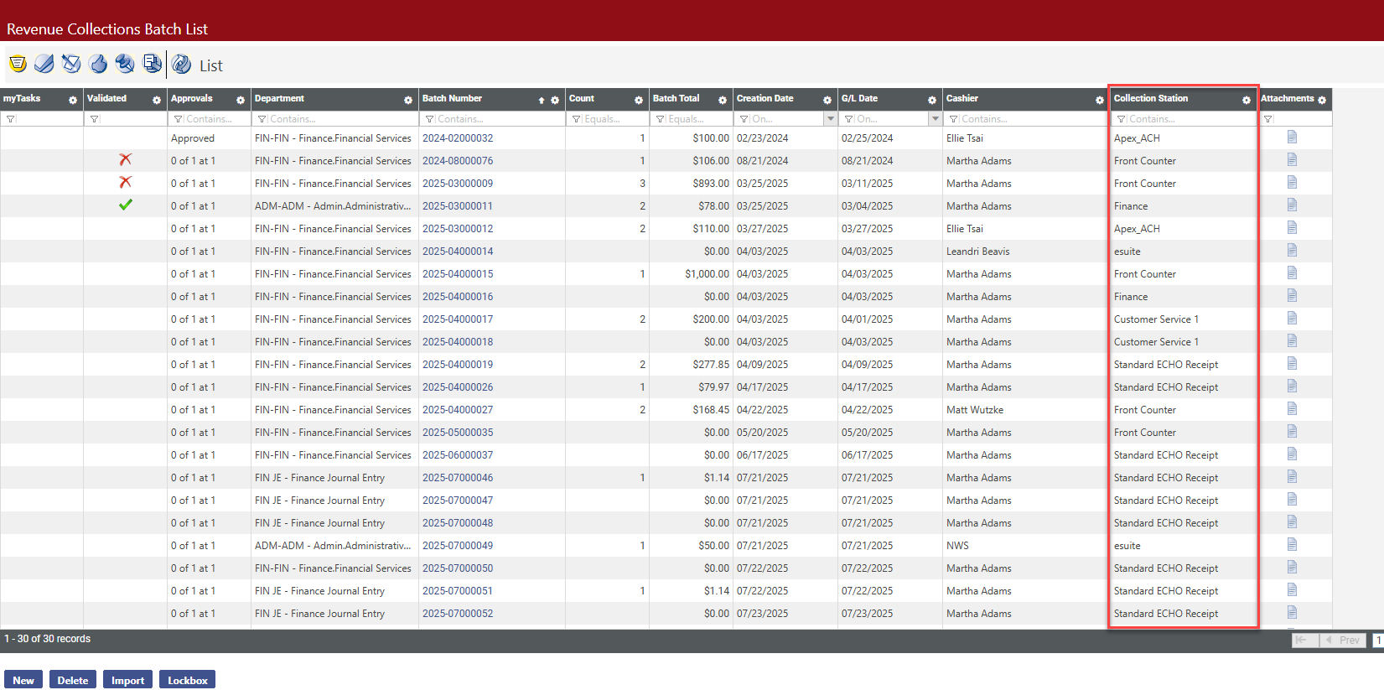
Task: Open Batch Number filter operator funnel
Action: [x=429, y=119]
